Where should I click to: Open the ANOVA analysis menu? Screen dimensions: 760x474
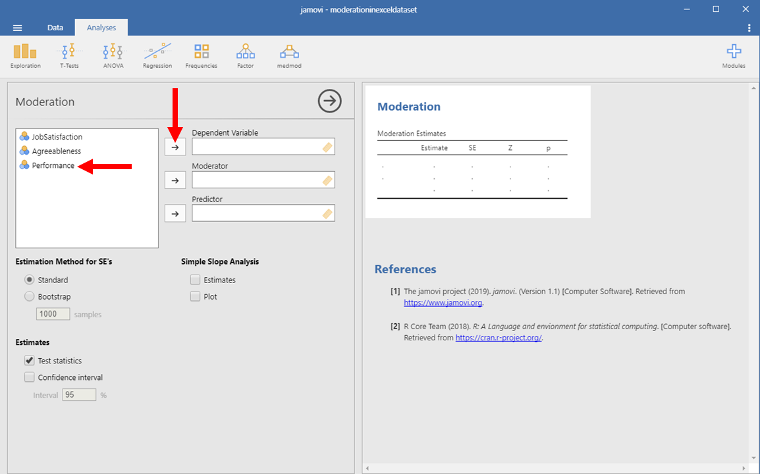(113, 55)
